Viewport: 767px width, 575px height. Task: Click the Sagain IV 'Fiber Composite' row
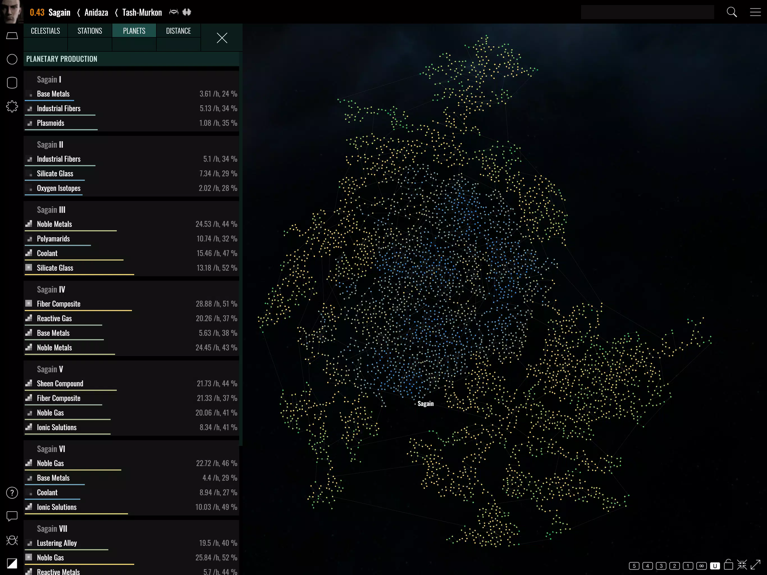[x=131, y=304]
